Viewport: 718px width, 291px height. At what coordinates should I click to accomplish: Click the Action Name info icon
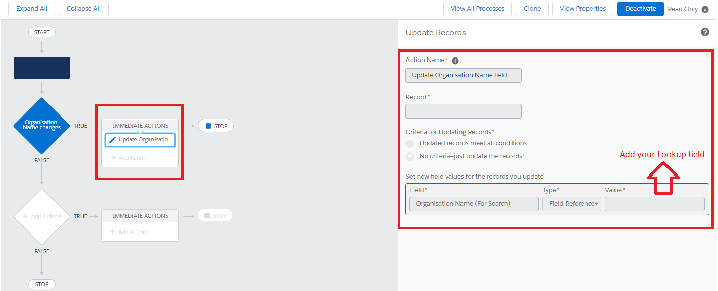[x=455, y=61]
